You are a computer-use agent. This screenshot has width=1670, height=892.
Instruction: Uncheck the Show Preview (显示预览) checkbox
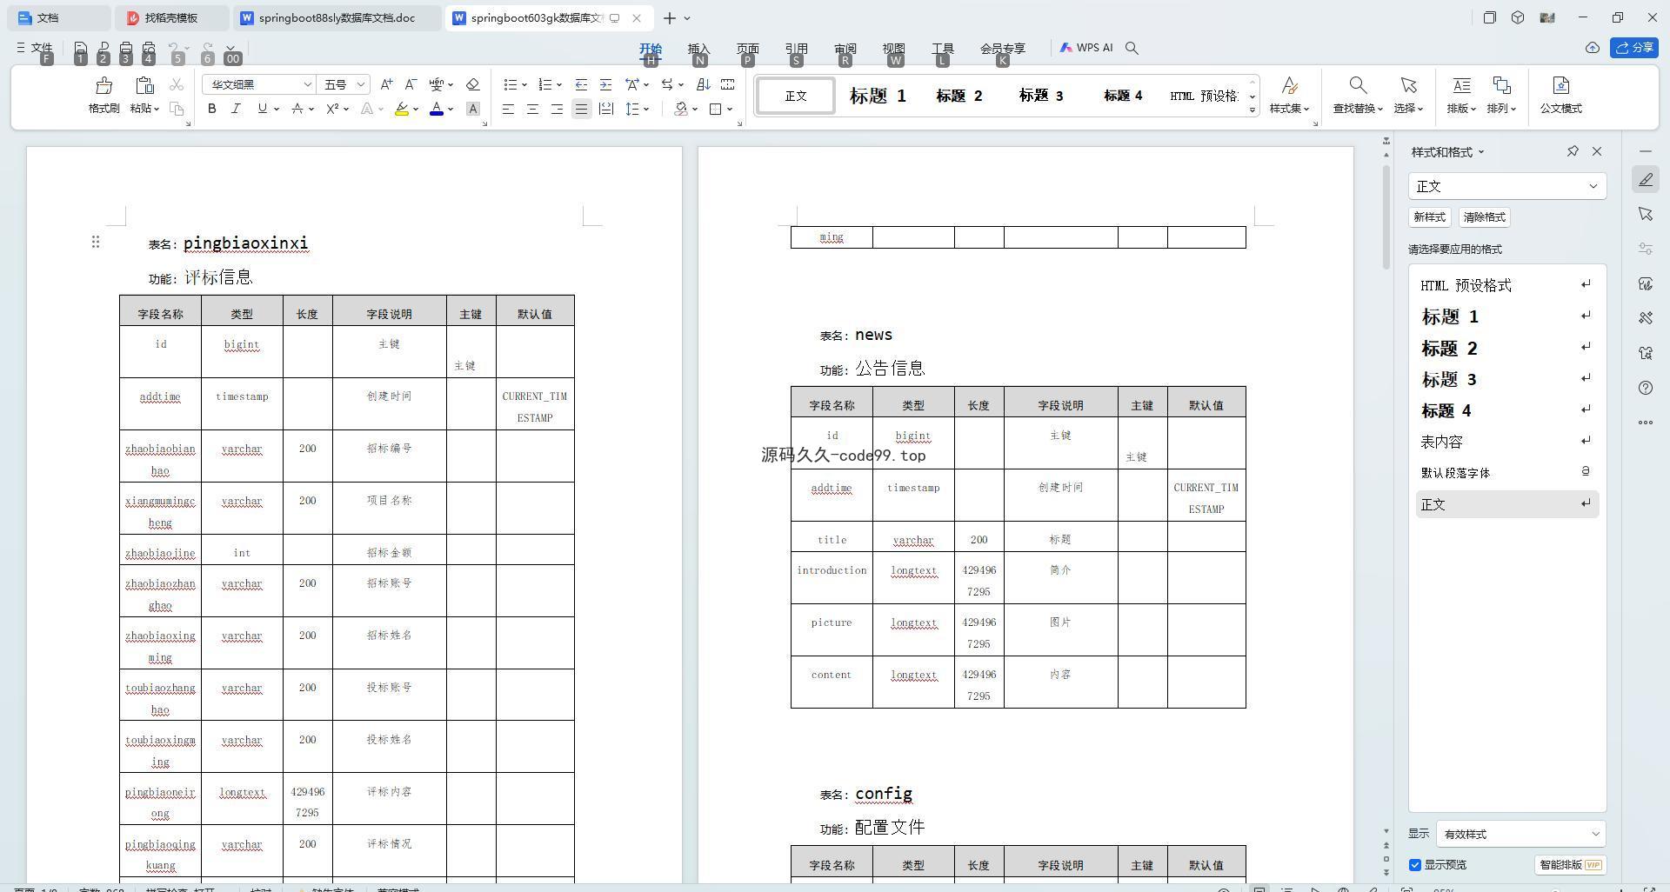[1415, 865]
